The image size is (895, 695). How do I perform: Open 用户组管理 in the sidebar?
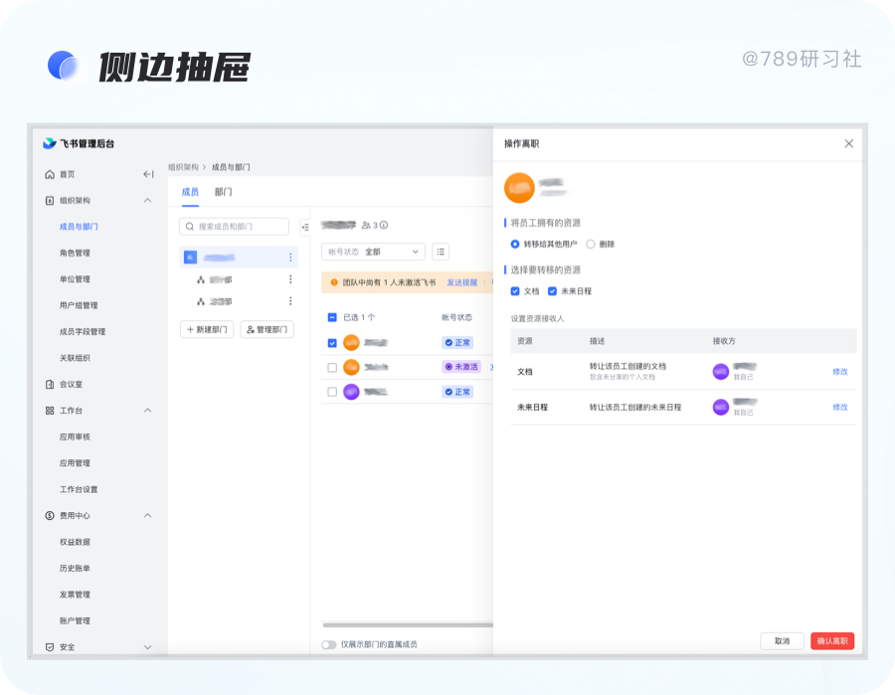(x=79, y=305)
